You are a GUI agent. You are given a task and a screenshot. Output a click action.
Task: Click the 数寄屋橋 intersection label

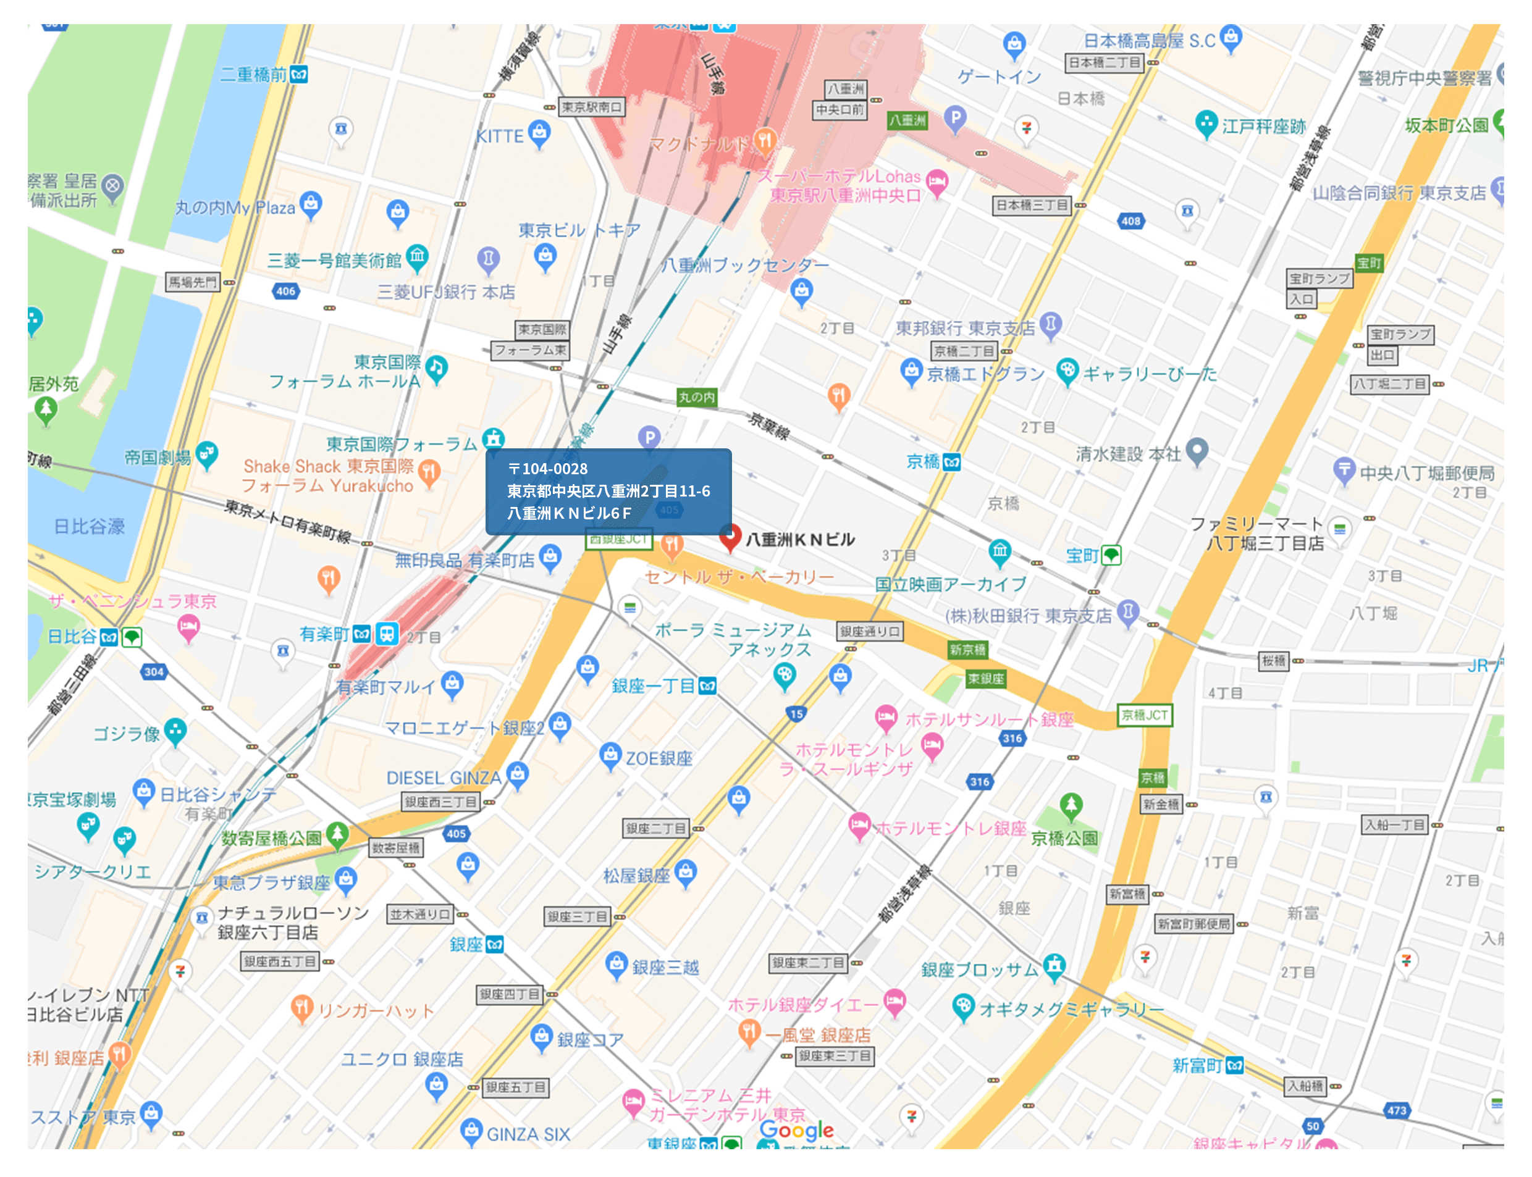pos(396,848)
